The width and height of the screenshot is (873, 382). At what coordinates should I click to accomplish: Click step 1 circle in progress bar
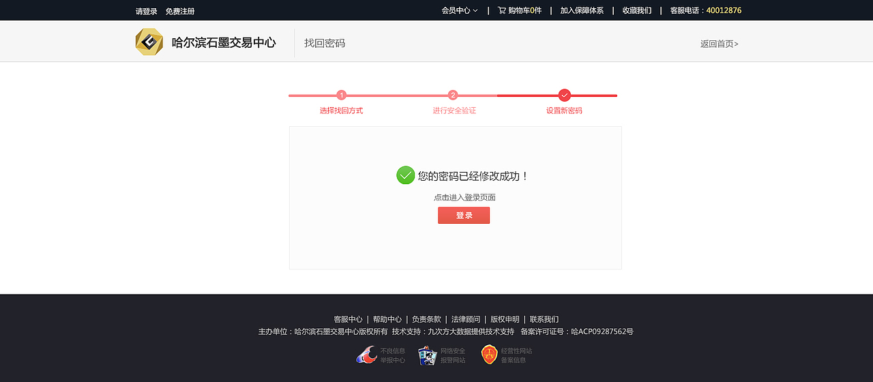[342, 95]
